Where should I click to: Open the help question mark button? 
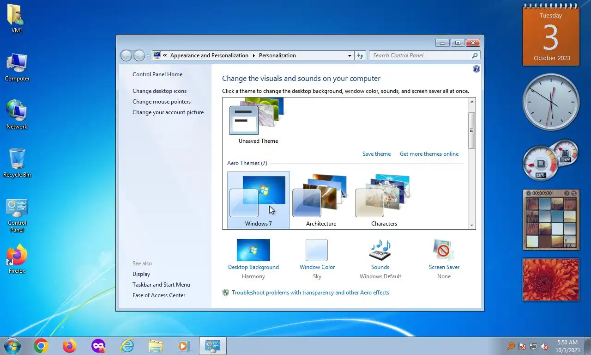pos(476,69)
